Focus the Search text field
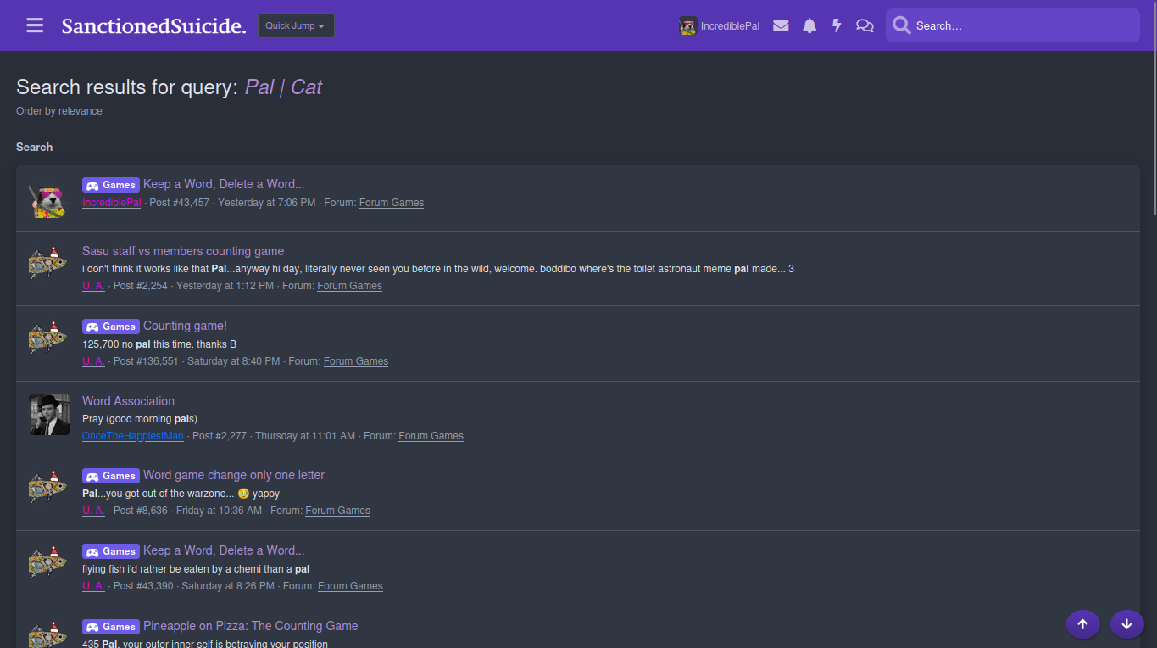Image resolution: width=1157 pixels, height=648 pixels. (x=1021, y=25)
